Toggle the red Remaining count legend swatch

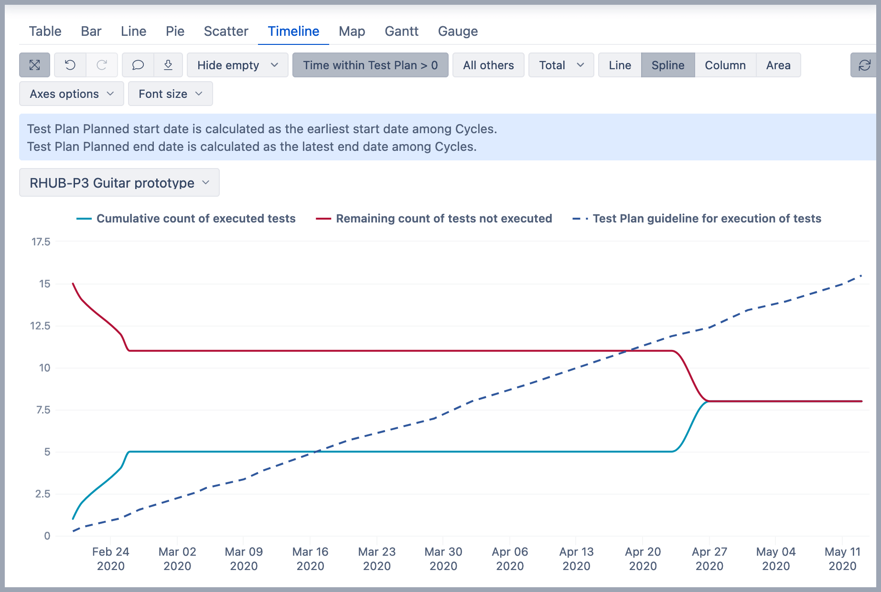[323, 219]
